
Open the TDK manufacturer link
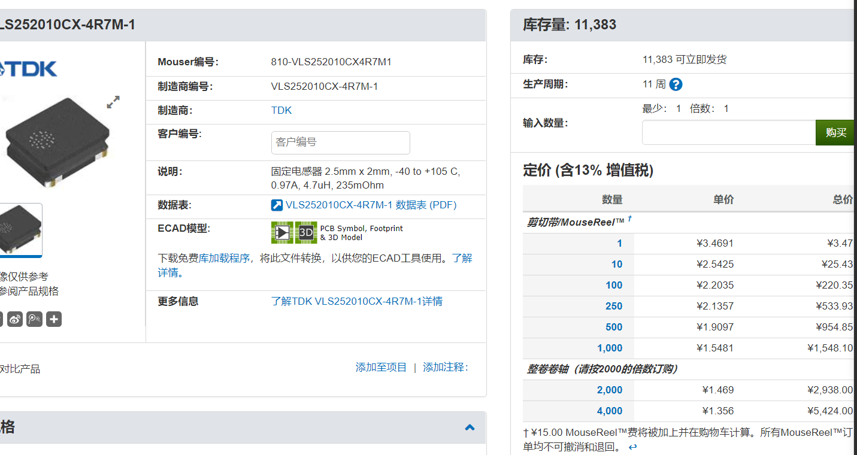pyautogui.click(x=281, y=110)
